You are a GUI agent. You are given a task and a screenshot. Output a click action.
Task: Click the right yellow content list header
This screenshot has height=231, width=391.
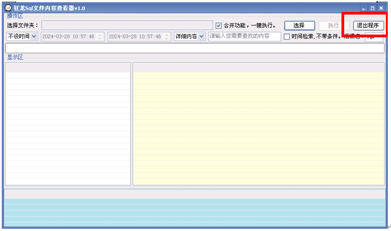click(x=258, y=68)
